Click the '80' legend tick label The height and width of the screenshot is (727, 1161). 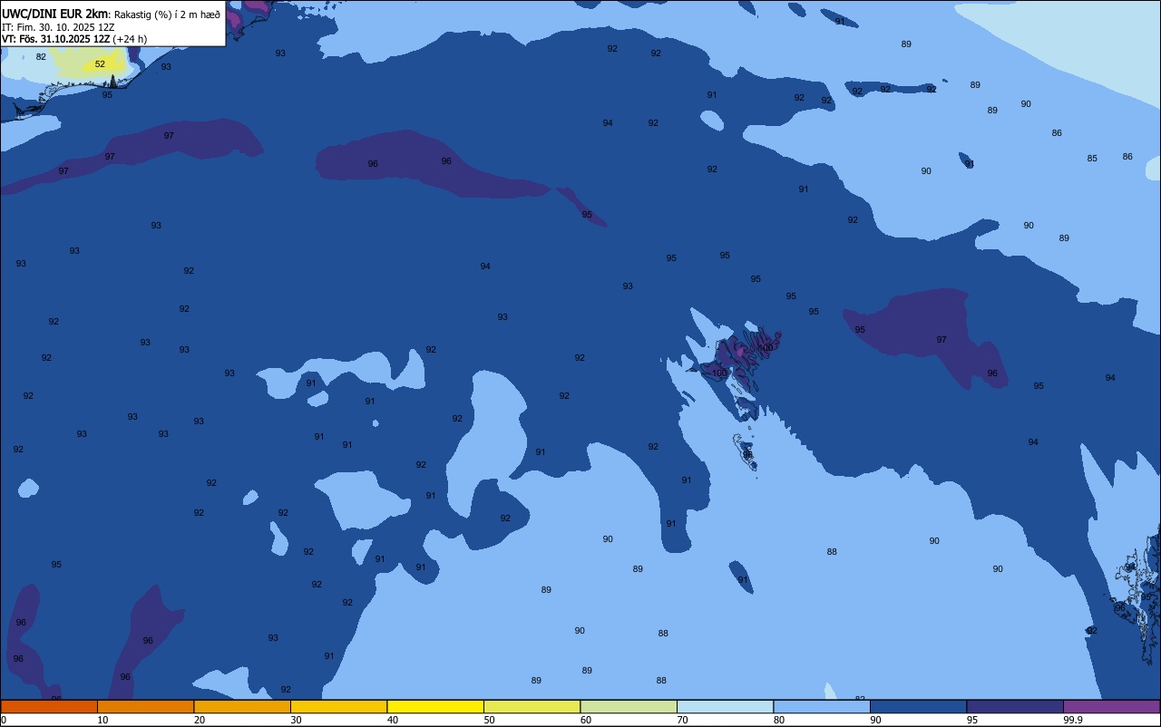click(779, 720)
